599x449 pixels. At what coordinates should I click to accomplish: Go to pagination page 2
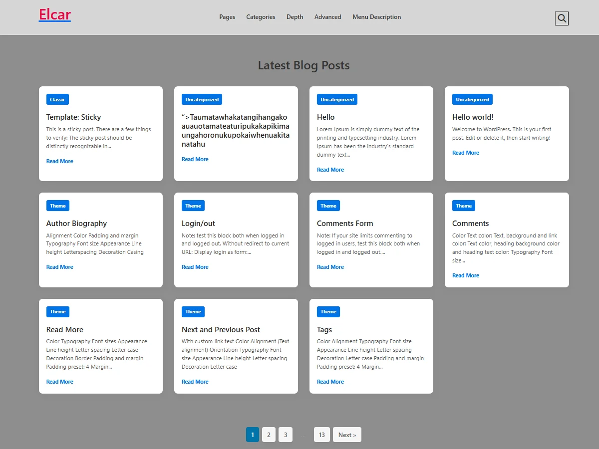pyautogui.click(x=269, y=435)
